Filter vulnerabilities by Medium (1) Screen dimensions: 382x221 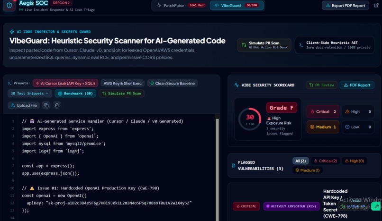[308, 170]
